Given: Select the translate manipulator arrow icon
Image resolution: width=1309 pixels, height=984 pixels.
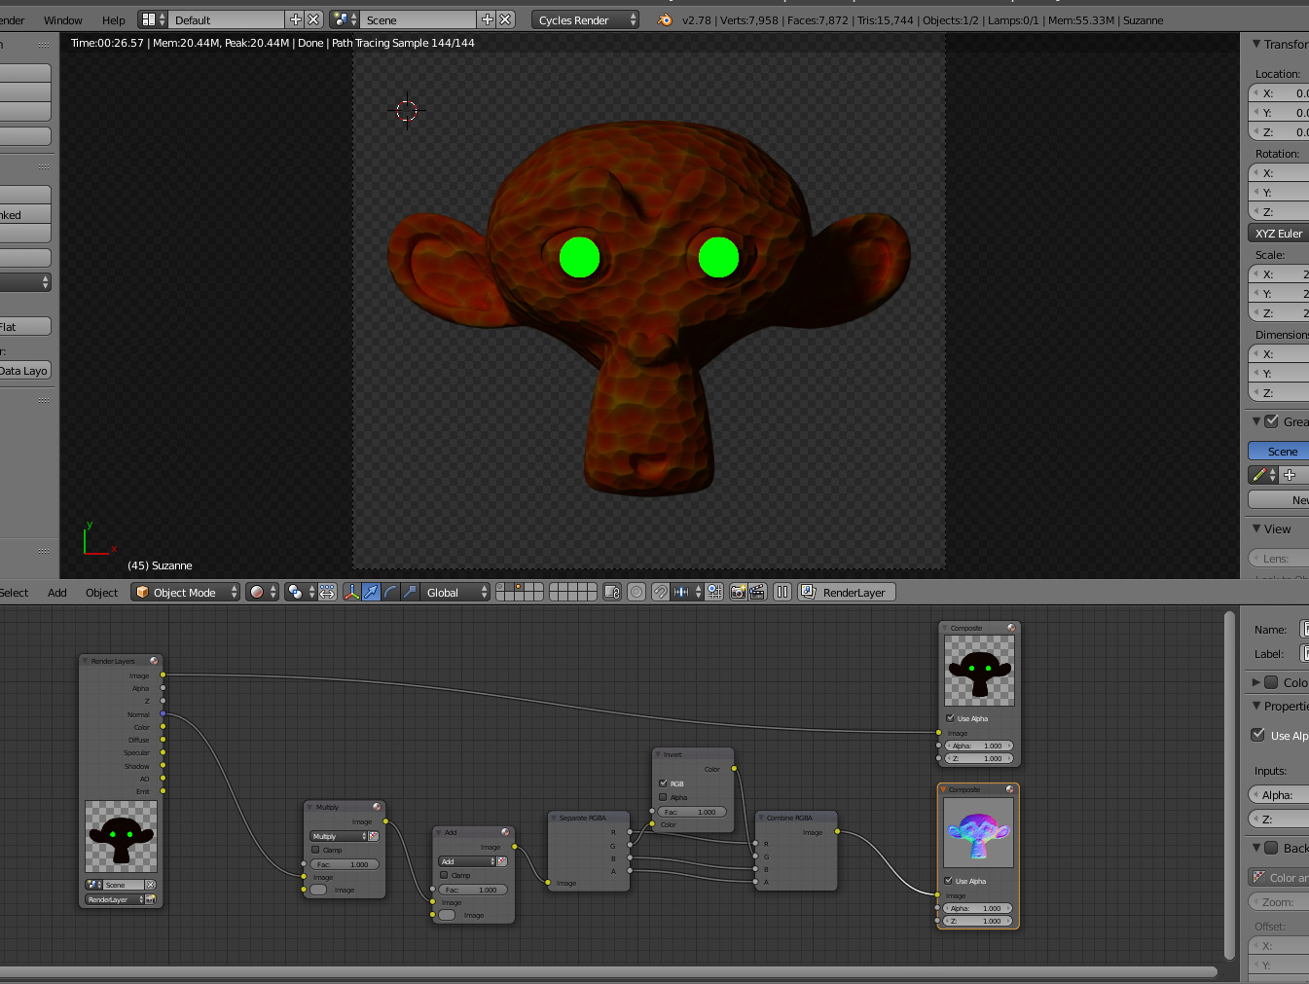Looking at the screenshot, I should (371, 592).
